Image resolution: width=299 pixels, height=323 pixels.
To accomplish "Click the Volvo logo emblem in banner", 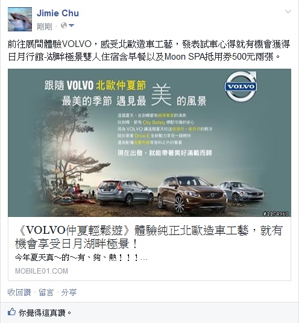I will point(241,86).
